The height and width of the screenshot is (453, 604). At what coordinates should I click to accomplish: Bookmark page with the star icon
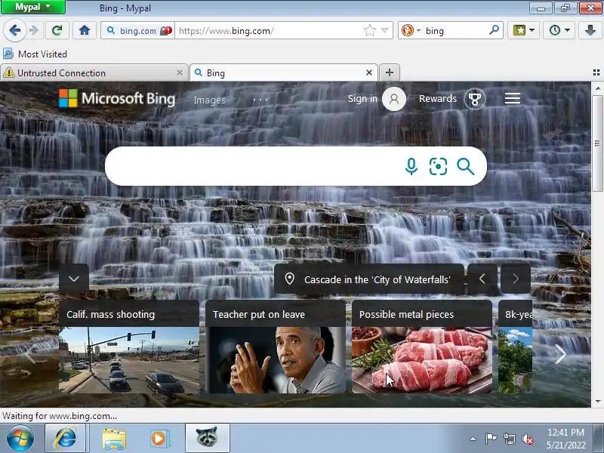tap(369, 30)
